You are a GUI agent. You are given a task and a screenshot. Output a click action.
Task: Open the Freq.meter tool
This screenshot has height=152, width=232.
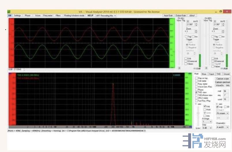[x=48, y=16]
